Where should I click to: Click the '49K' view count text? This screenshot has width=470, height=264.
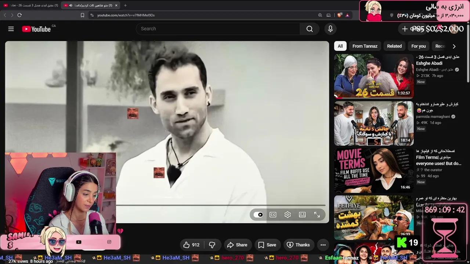click(x=424, y=123)
